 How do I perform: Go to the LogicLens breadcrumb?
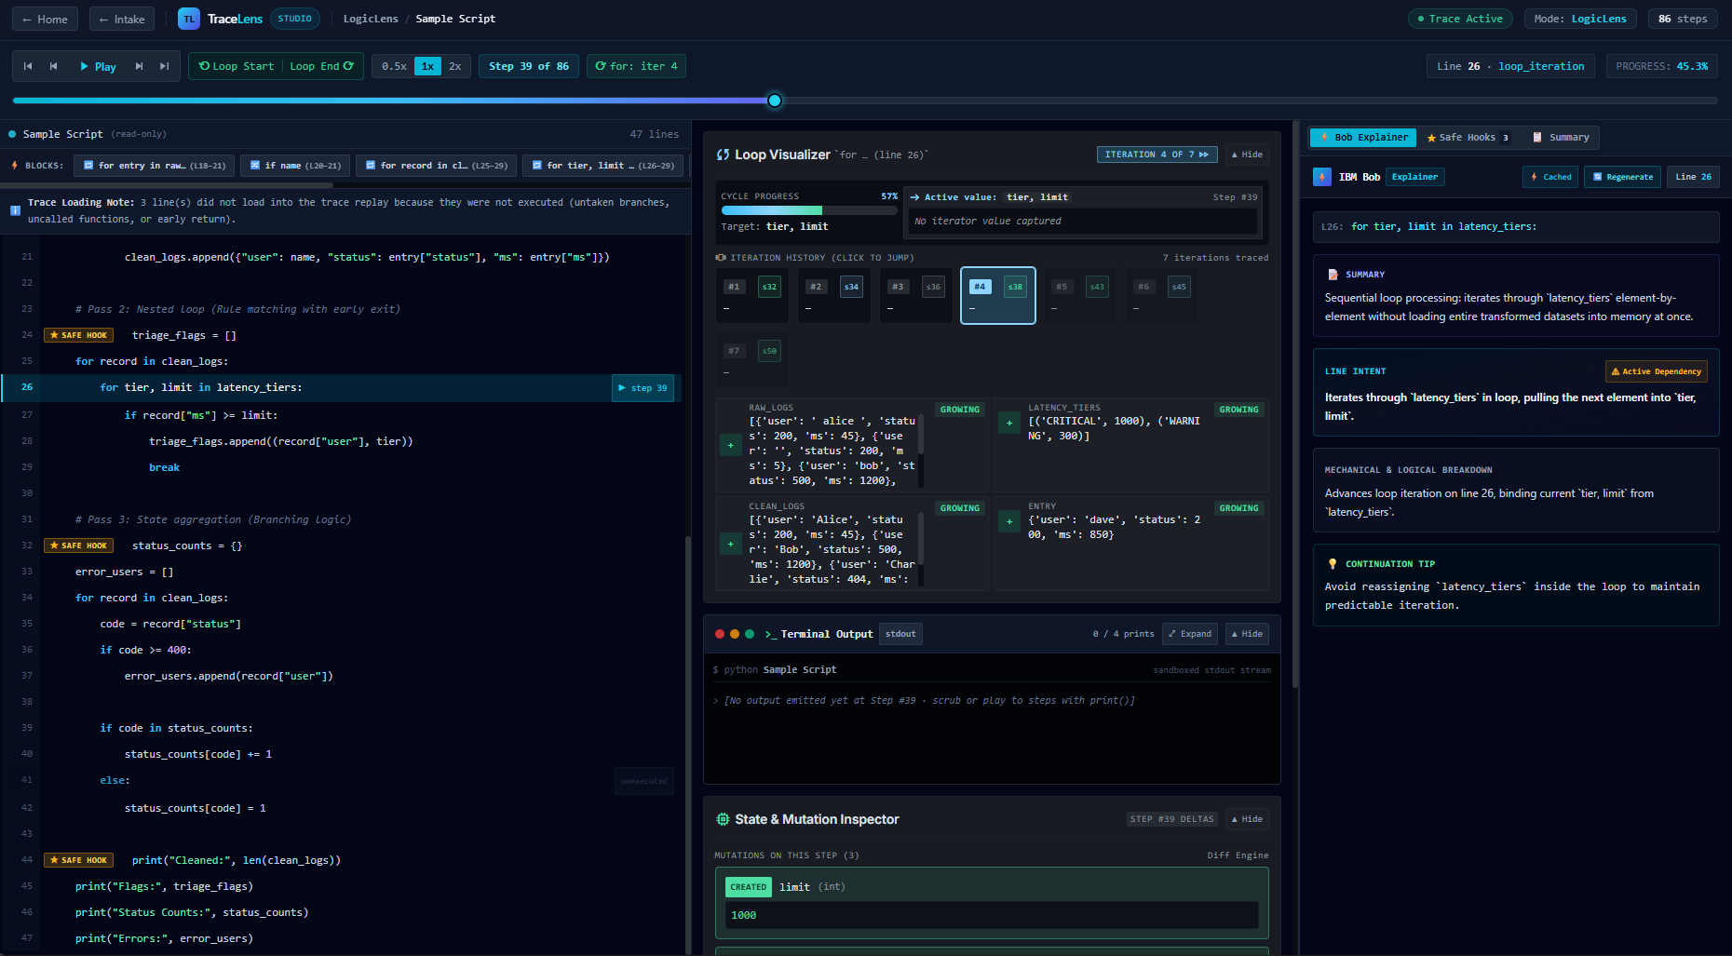point(371,19)
